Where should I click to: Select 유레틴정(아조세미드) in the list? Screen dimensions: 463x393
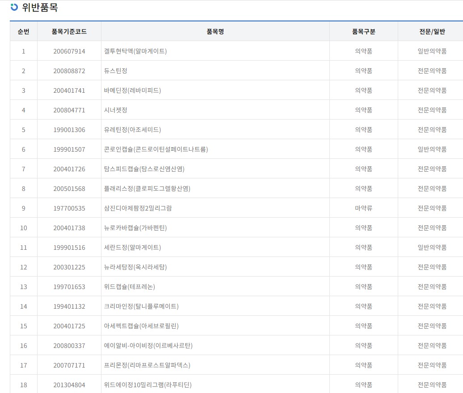coord(132,130)
